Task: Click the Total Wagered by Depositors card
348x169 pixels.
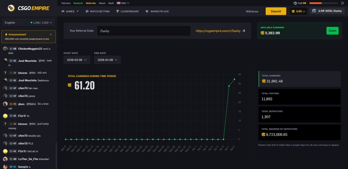Action: 300,132
